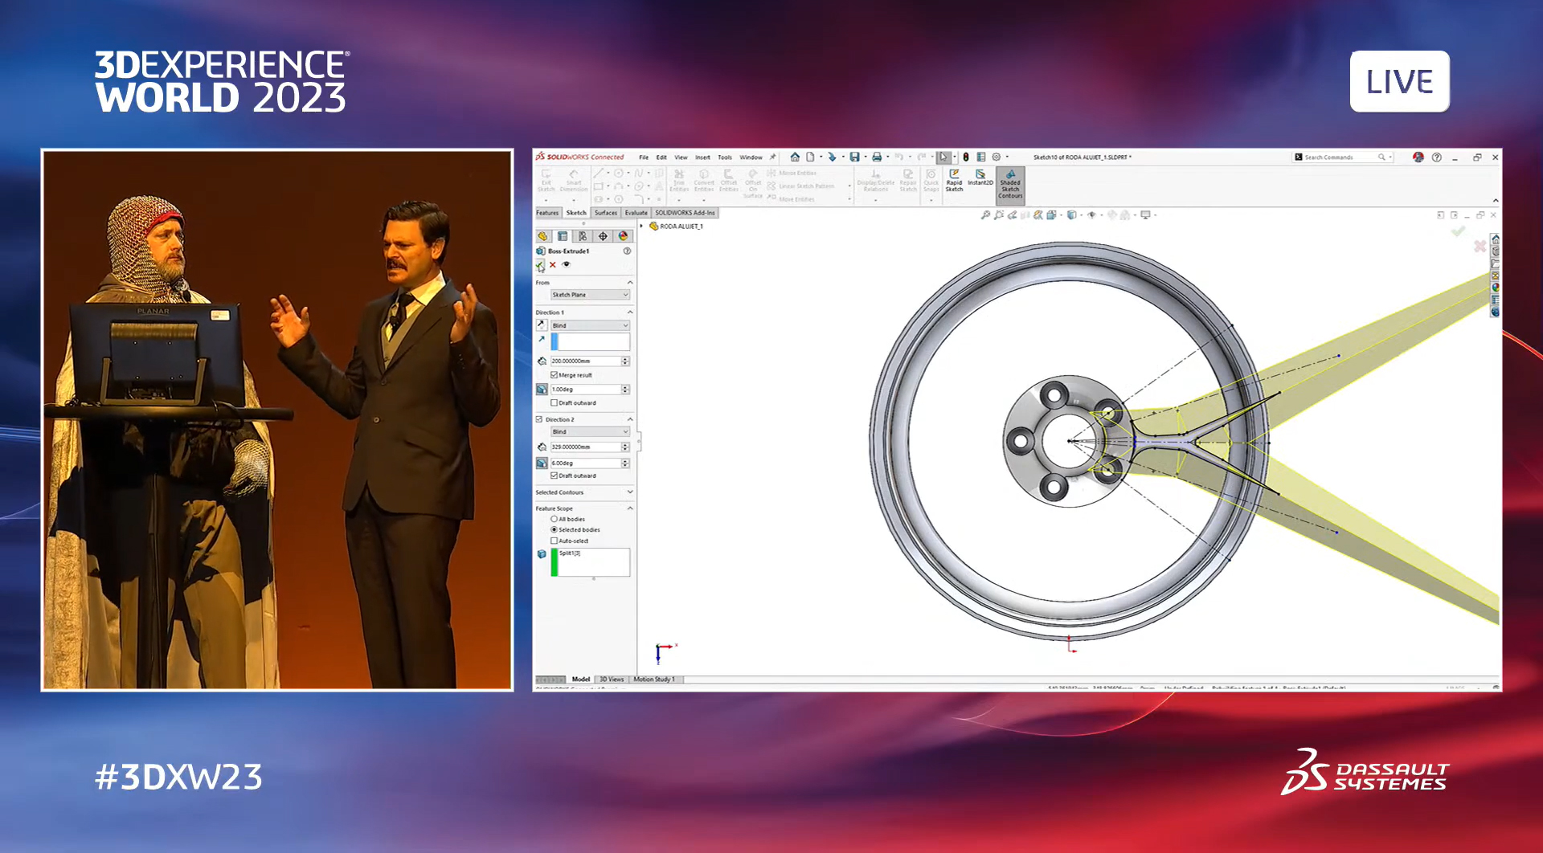1543x853 pixels.
Task: Select Split1[3] in bodies list
Action: pos(570,553)
